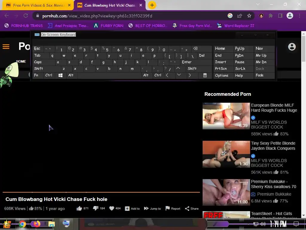Click the Google icon in the address bar
Screen dimensions: 306x230
pos(230,16)
